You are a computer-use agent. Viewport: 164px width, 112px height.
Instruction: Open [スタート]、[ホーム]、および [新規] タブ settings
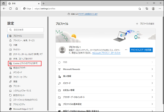(x=26, y=54)
